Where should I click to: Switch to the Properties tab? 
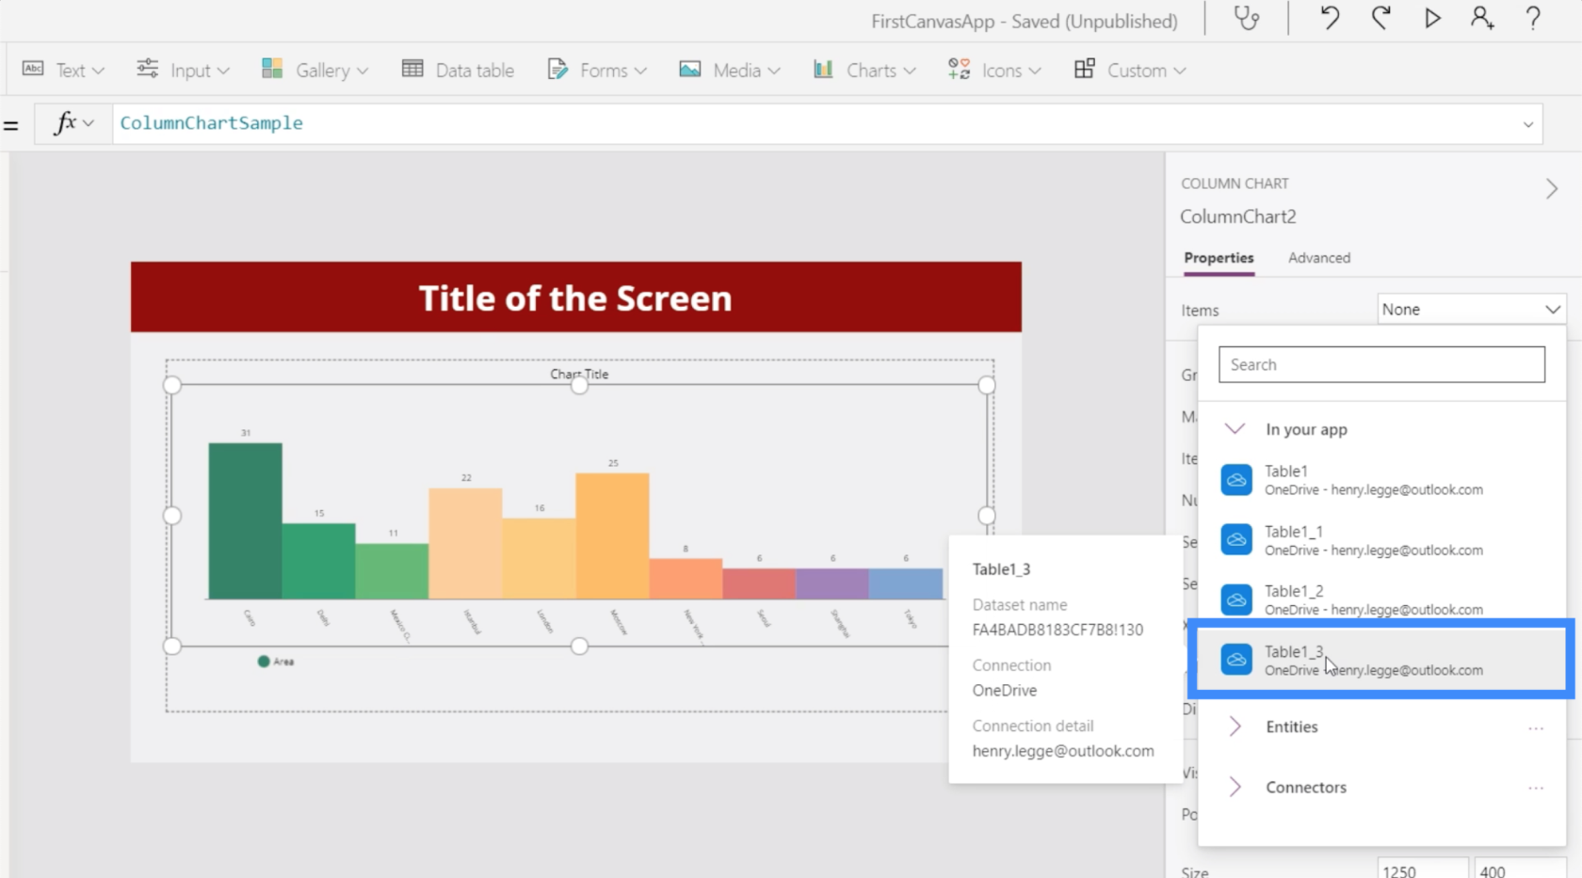click(x=1219, y=258)
